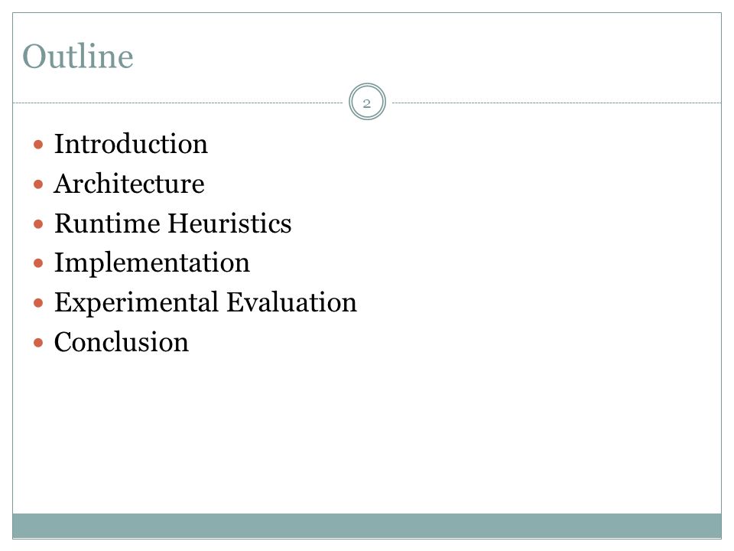Click the word Runtime
734x551 pixels.
(x=107, y=223)
